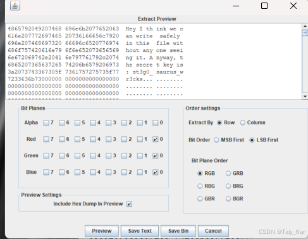
Task: Tick the Alpha bit 0 checkbox
Action: pyautogui.click(x=156, y=123)
